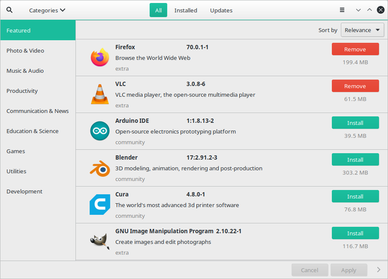Select the Music & Audio category
Screen dimensions: 388x279
tap(38, 70)
